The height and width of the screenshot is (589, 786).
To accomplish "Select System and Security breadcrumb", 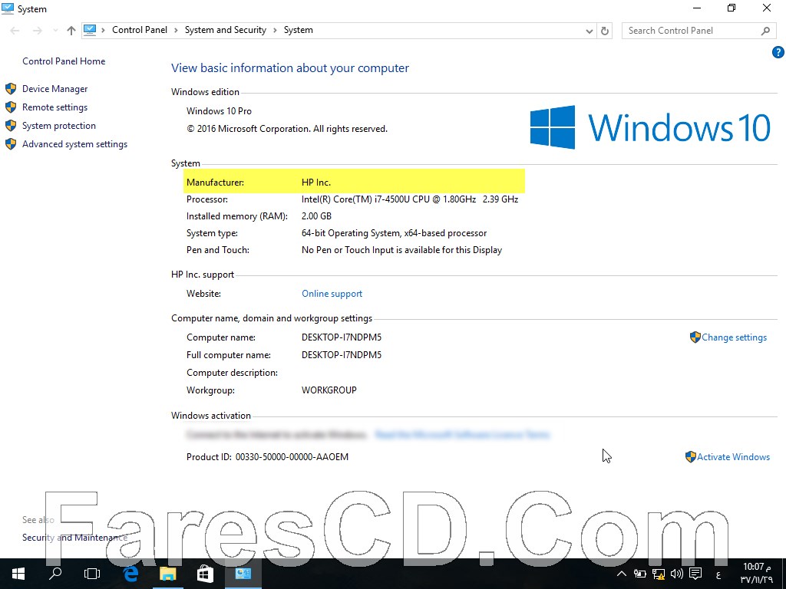I will pos(226,30).
